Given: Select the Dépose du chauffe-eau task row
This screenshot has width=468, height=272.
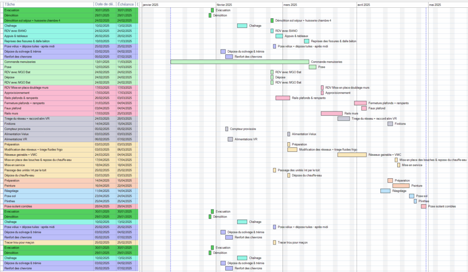Looking at the screenshot, I should pyautogui.click(x=71, y=176).
